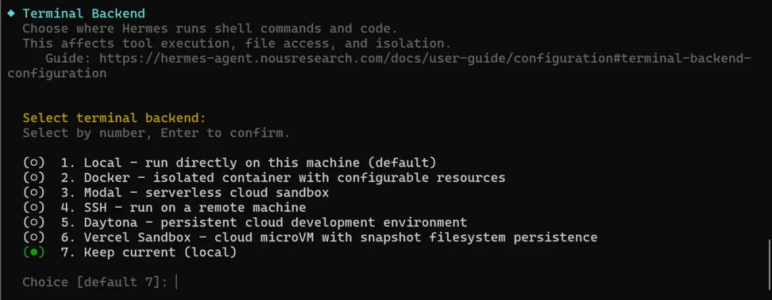Click the green Keep current radio button
Screen dimensions: 772x300
34,252
